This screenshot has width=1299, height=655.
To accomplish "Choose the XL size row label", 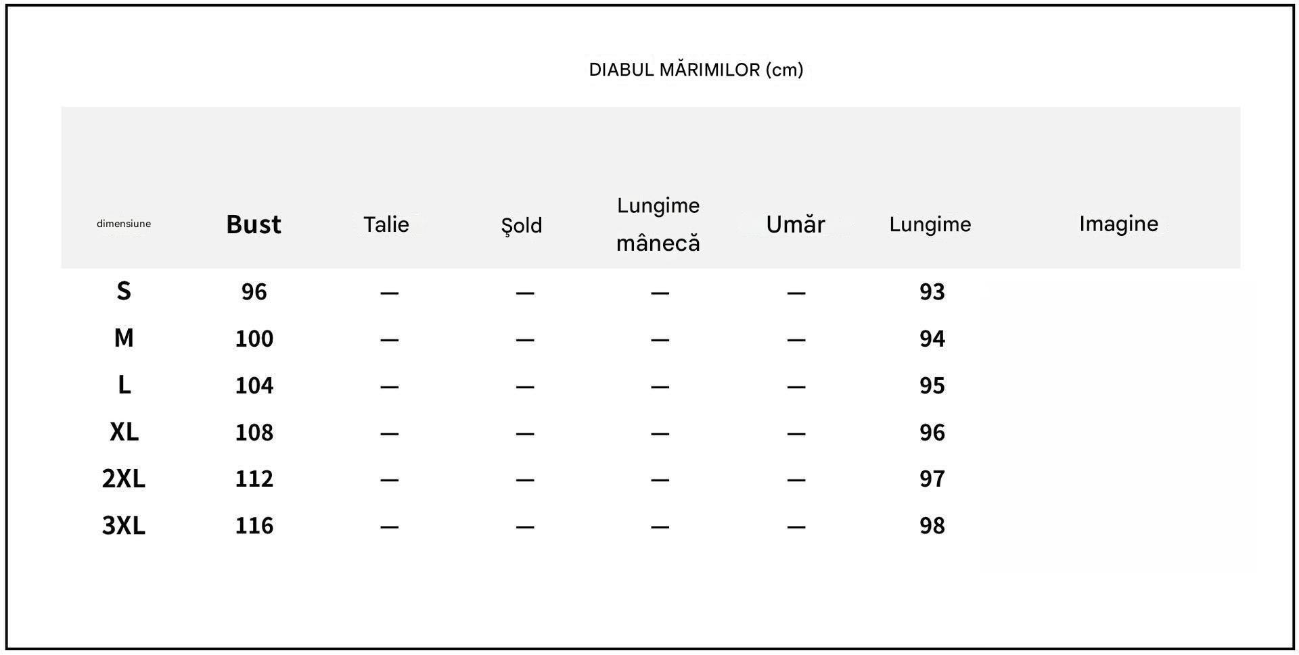I will point(124,431).
